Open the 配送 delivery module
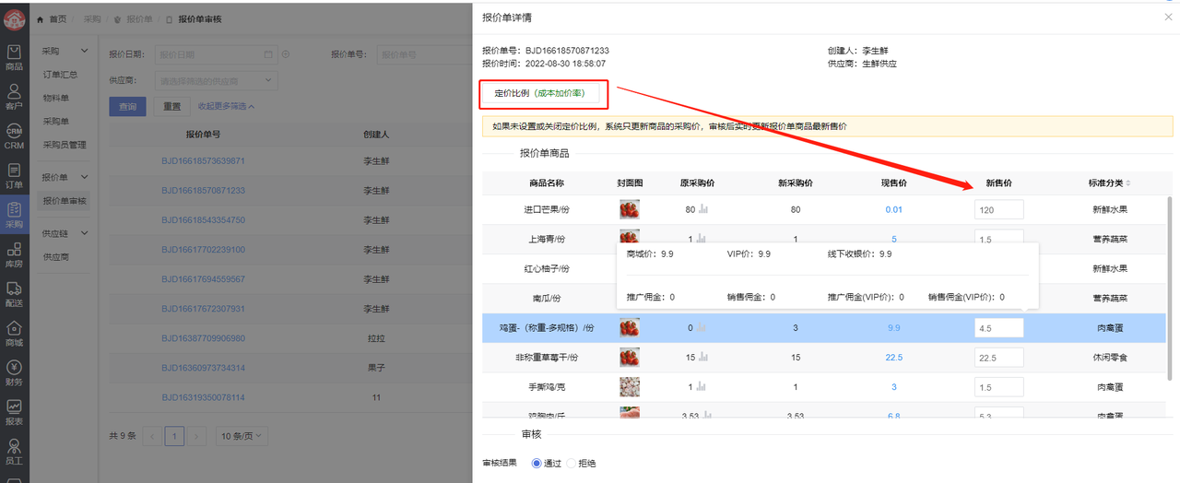Viewport: 1180px width, 483px height. pos(14,294)
